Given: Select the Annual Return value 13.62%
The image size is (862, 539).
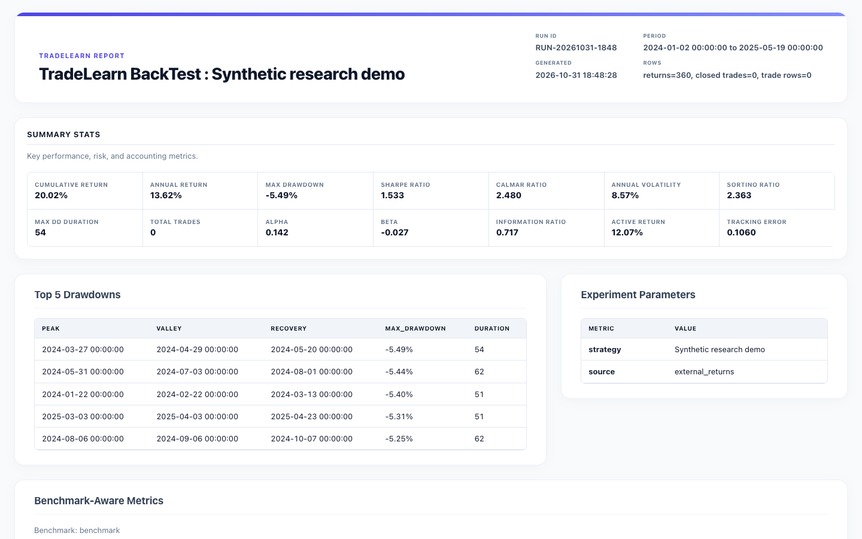Looking at the screenshot, I should click(166, 196).
